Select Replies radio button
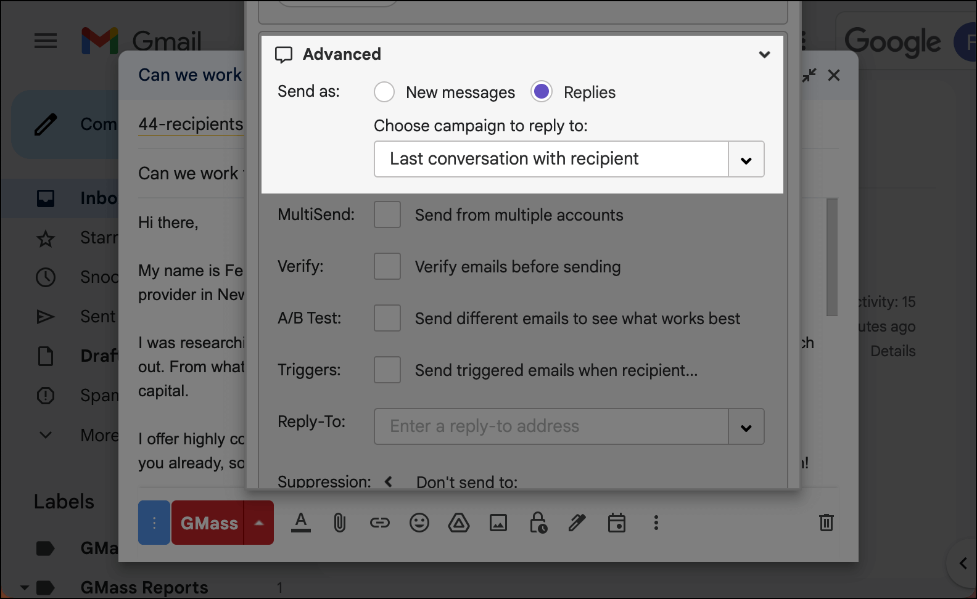 coord(542,92)
